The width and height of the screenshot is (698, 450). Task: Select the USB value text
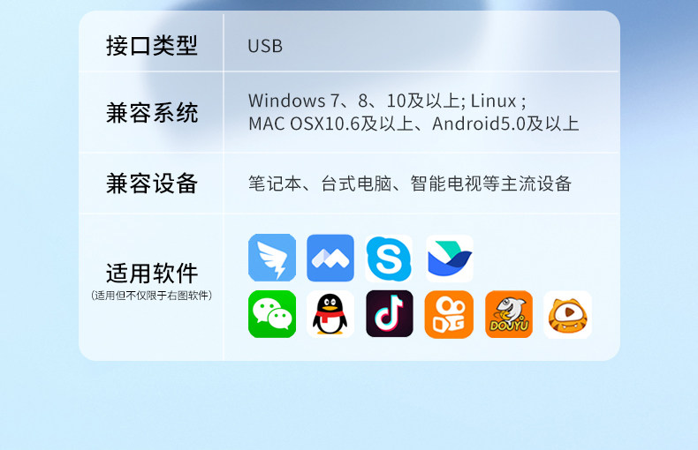point(265,46)
